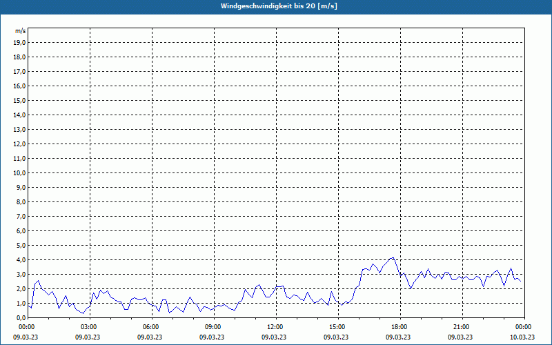Viewport: 552px width, 345px height.
Task: Click the 18,0 y-axis label
Action: (19, 57)
